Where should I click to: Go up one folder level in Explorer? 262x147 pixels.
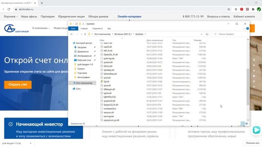85,34
